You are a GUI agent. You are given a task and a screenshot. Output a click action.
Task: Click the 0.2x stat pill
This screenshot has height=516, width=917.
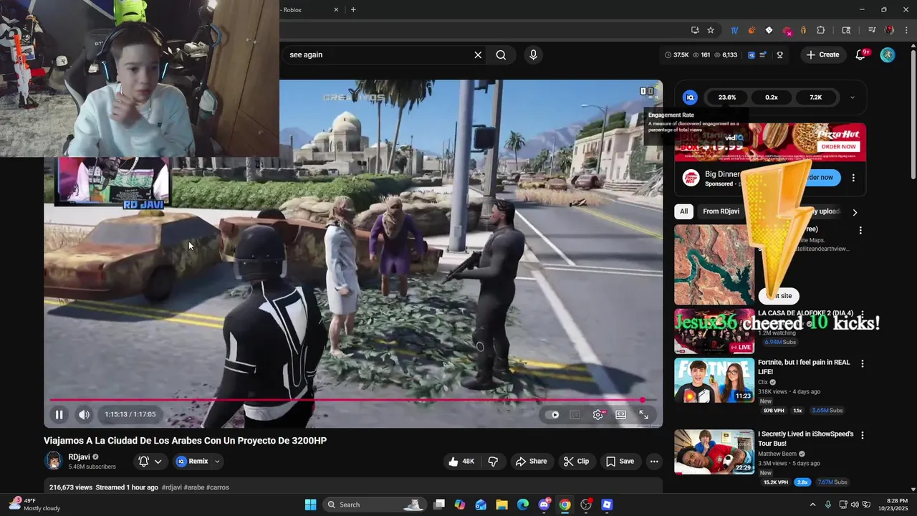(772, 97)
